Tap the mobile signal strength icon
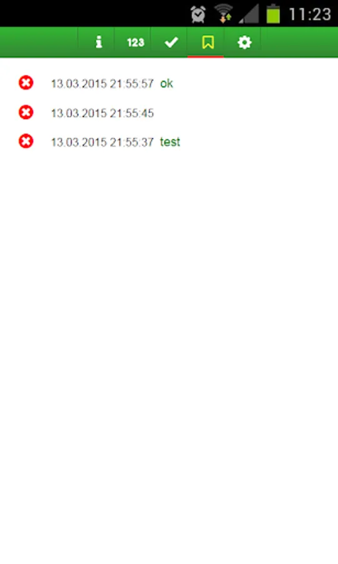Viewport: 338px width, 564px height. tap(249, 15)
